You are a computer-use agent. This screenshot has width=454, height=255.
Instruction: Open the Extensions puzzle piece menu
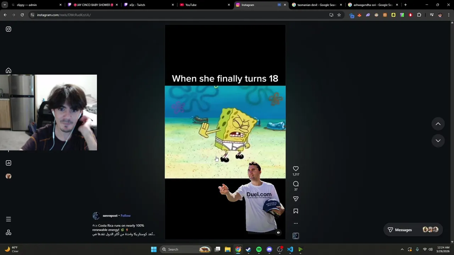point(419,15)
